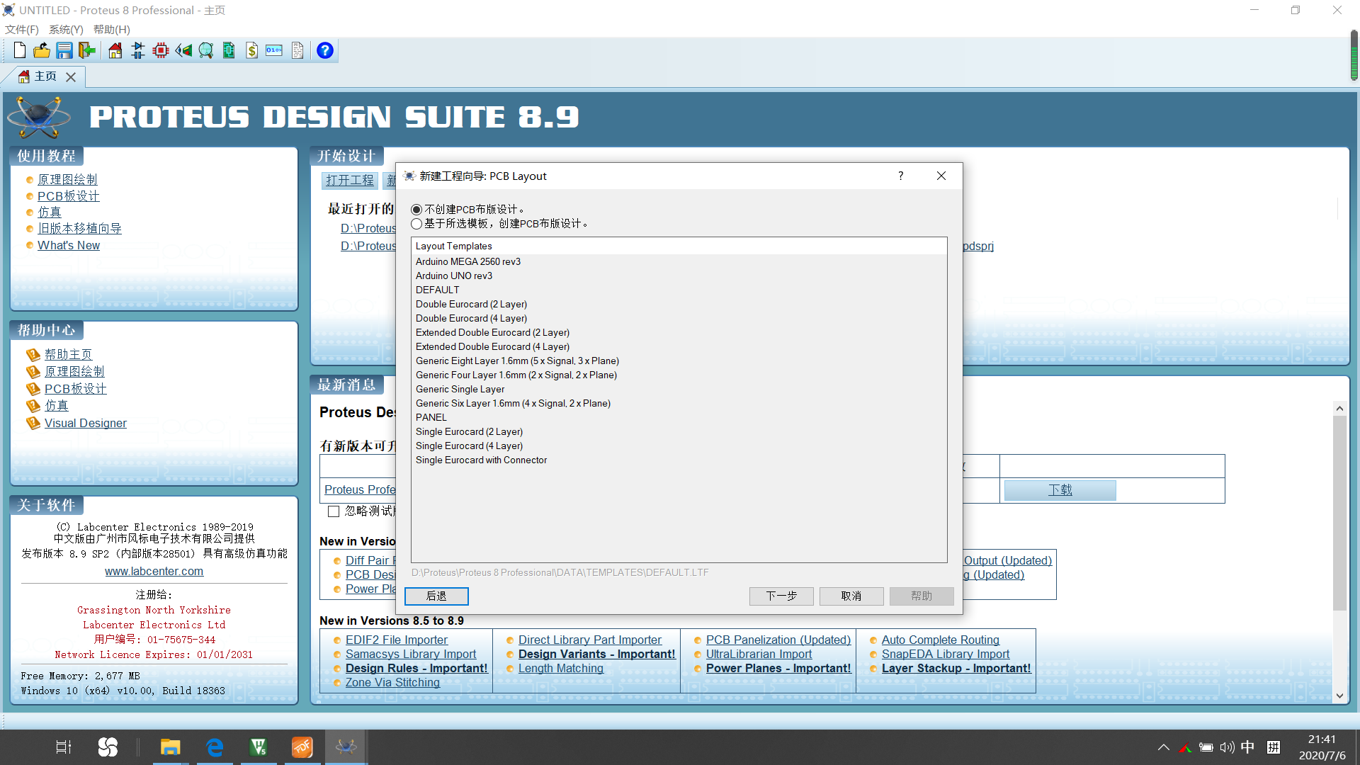Open the Bill of Materials dollar icon
The height and width of the screenshot is (765, 1360).
click(x=251, y=50)
